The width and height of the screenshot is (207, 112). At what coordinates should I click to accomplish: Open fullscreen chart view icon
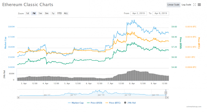point(195,5)
